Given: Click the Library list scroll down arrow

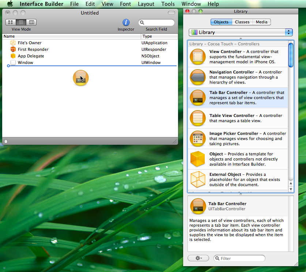Looking at the screenshot, I should 291,189.
